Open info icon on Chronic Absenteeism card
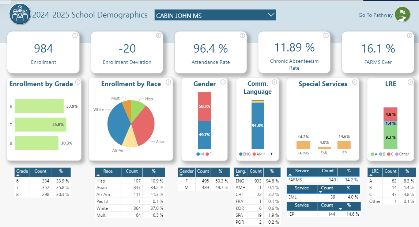Image resolution: width=419 pixels, height=227 pixels. (x=326, y=35)
